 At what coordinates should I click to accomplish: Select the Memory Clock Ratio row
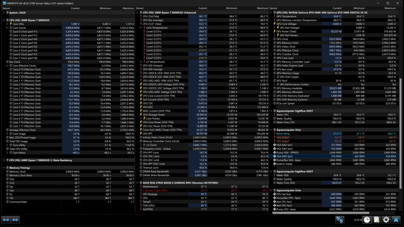[68, 175]
